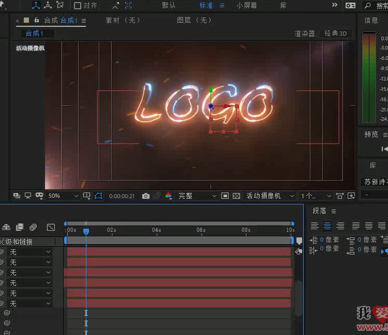Viewport: 388px width, 335px height.
Task: Click the graph editor icon in timeline
Action: click(51, 227)
